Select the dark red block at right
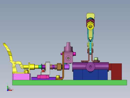Image resolution: width=130 pixels, height=98 pixels. [x=116, y=72]
